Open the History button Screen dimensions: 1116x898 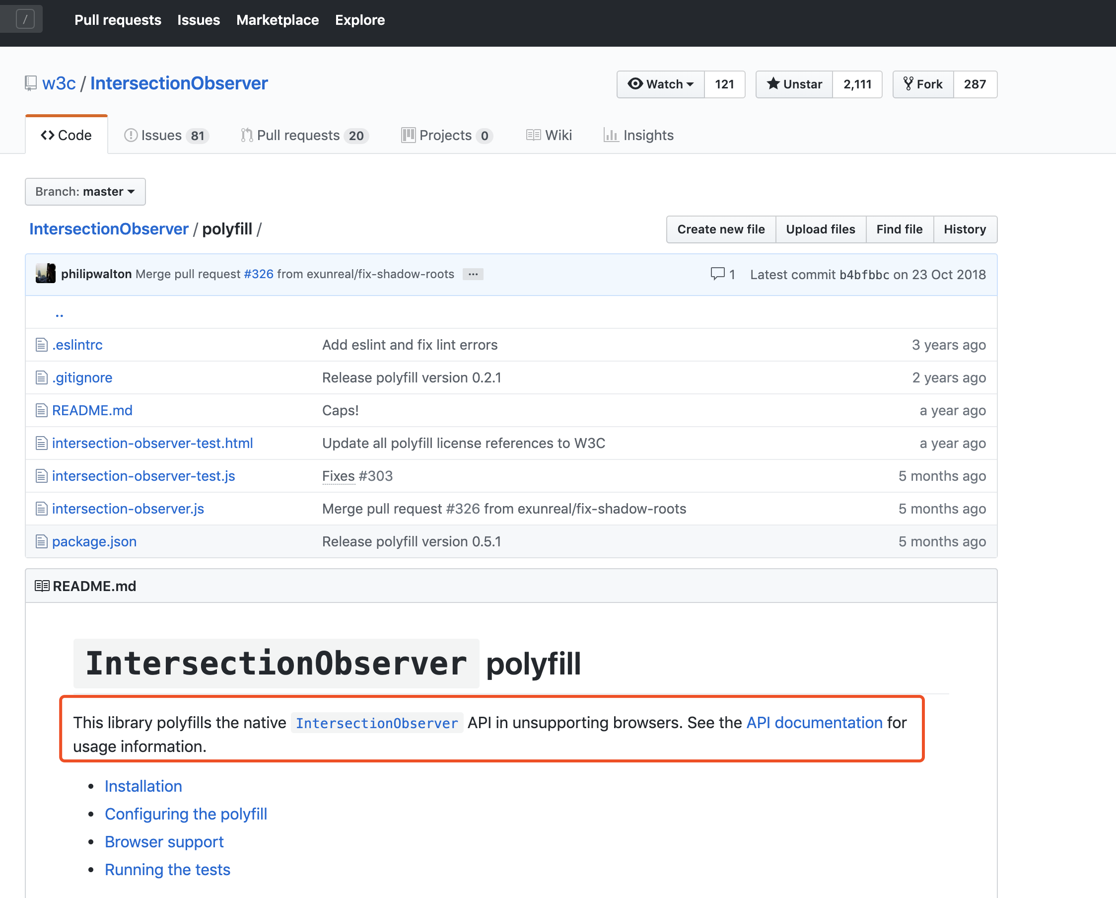coord(964,229)
